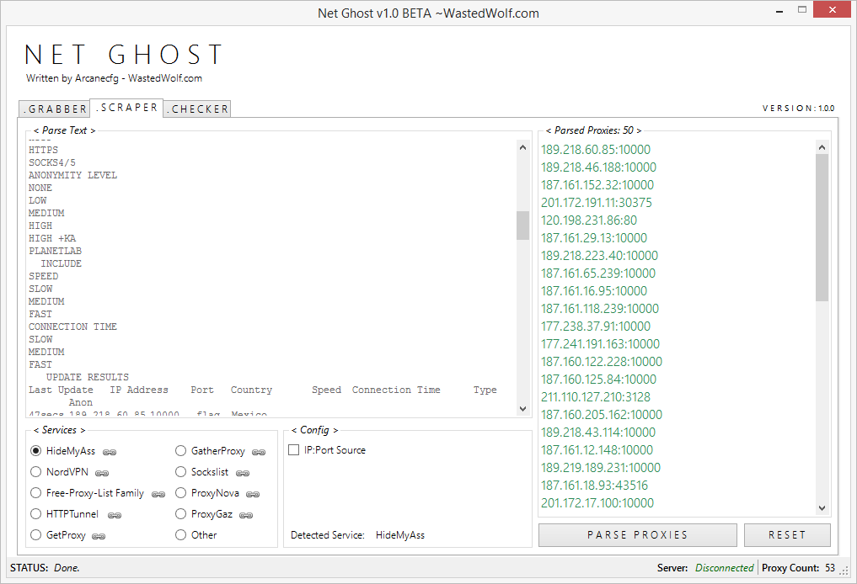The width and height of the screenshot is (857, 584).
Task: Select proxy 187.160.125.84:10000
Action: coord(598,380)
